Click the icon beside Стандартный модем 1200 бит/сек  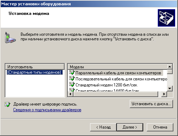(x=72, y=84)
